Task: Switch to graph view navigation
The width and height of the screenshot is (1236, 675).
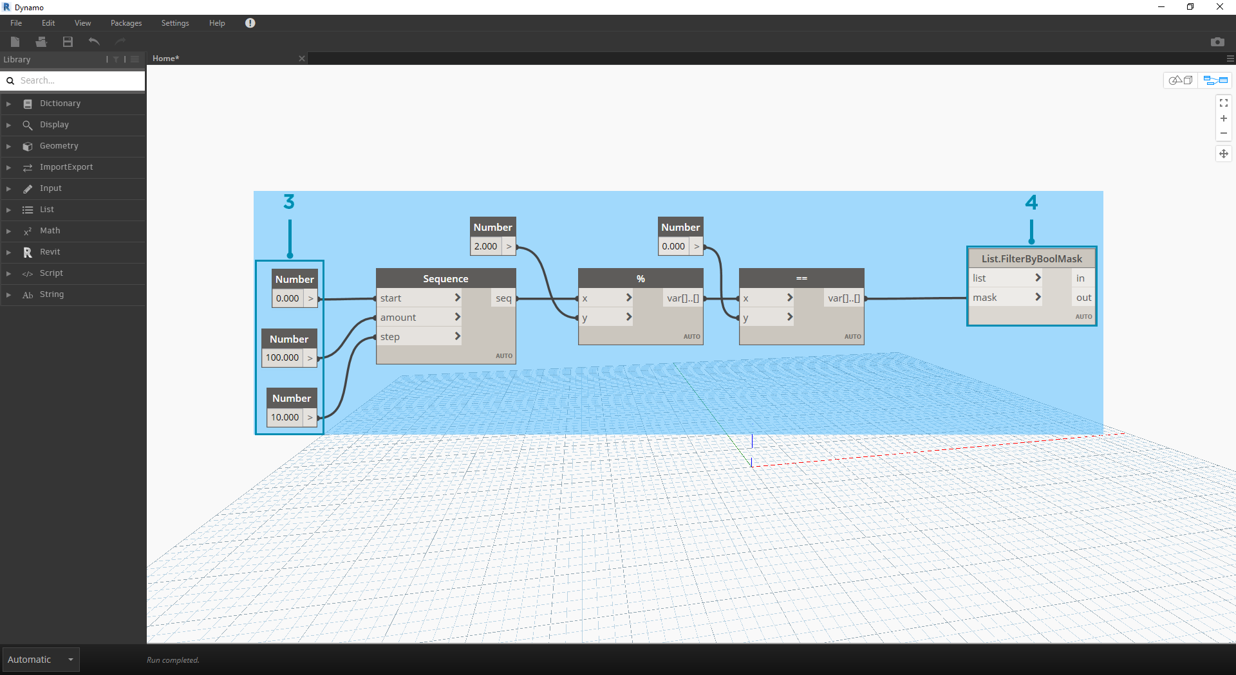Action: point(1215,80)
